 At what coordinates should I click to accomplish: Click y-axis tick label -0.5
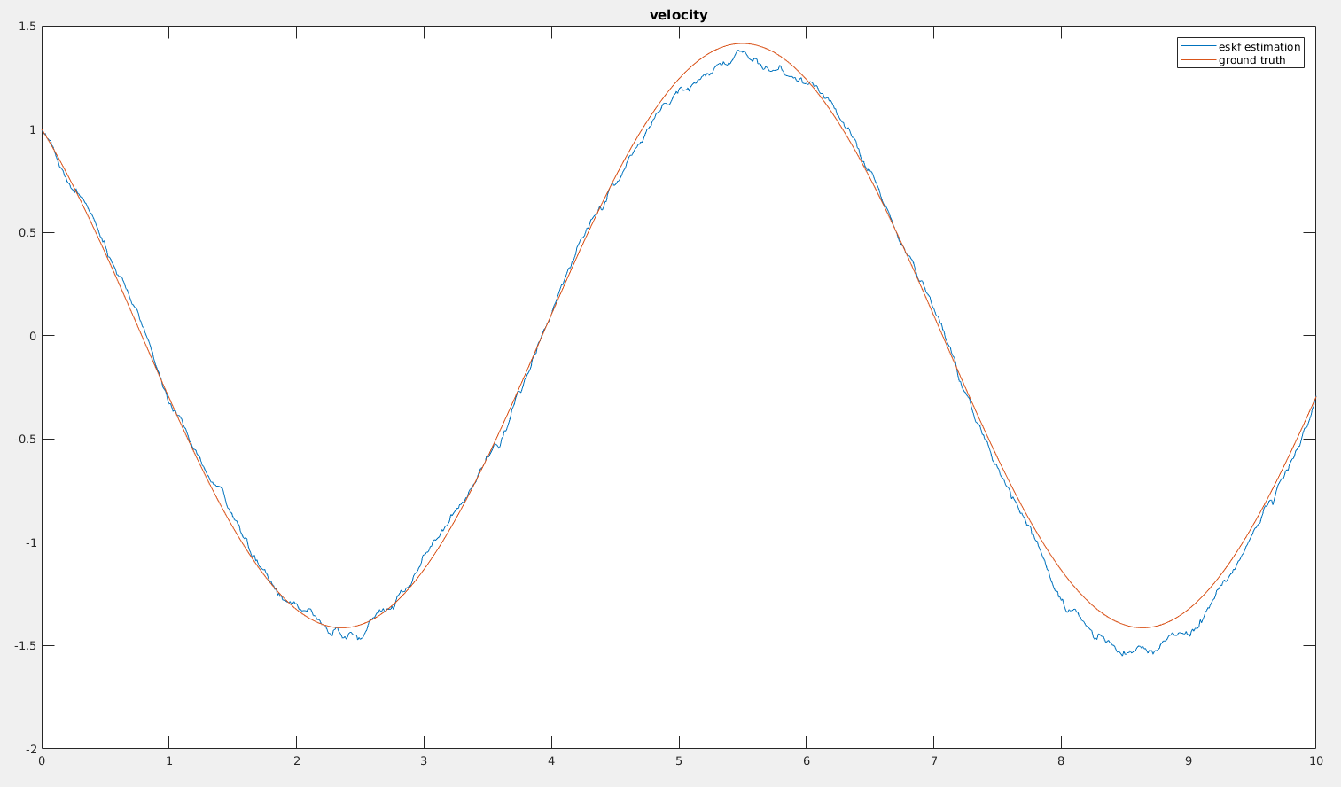pyautogui.click(x=25, y=440)
